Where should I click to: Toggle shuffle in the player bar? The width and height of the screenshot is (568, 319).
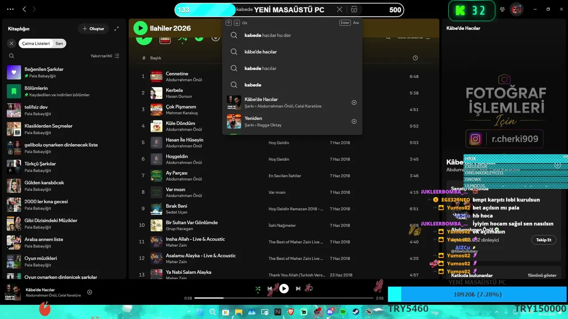[258, 289]
